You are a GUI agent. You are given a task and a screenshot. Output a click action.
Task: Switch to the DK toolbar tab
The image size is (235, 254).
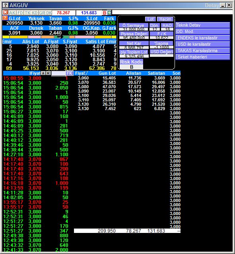point(49,13)
